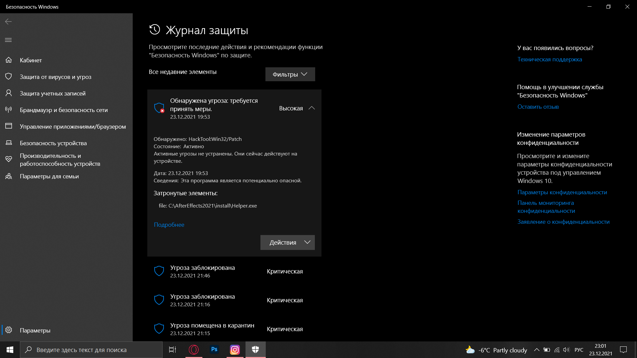Click the Windows taskbar search field
Image resolution: width=637 pixels, height=358 pixels.
(91, 350)
